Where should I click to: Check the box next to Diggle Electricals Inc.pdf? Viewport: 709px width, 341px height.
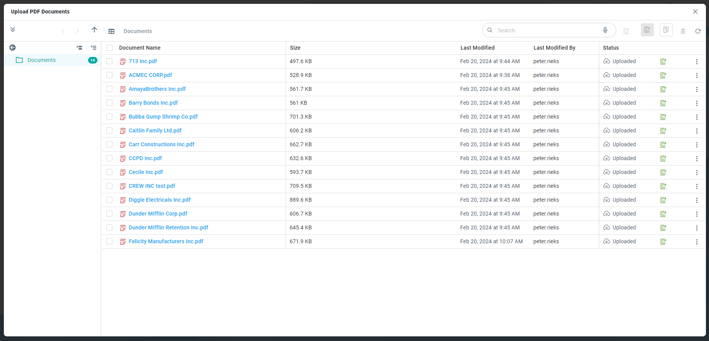click(x=109, y=200)
